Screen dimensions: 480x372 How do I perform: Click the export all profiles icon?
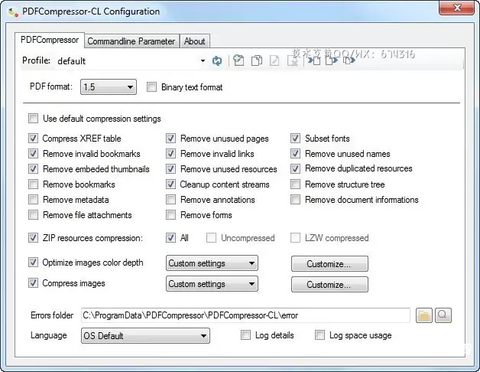pos(349,60)
